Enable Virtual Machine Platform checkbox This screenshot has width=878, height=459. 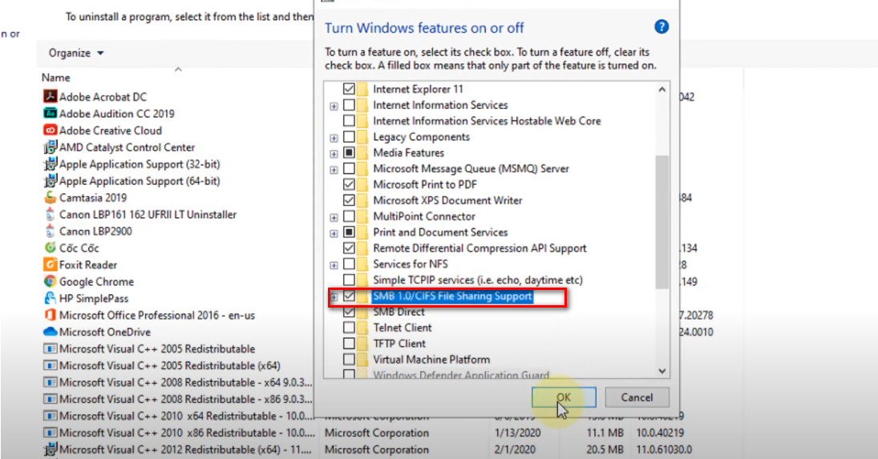349,360
